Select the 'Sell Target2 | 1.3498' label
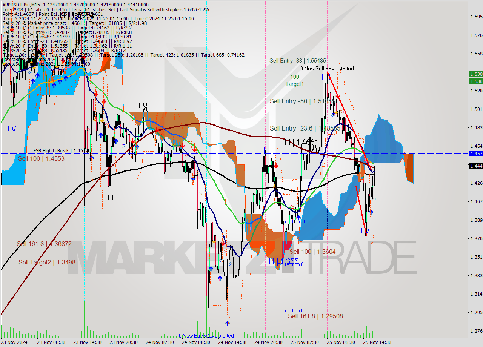483x347 pixels. 47,262
